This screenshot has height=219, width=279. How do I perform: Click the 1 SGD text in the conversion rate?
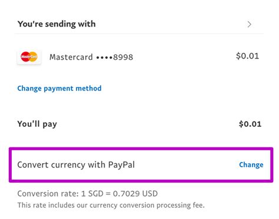[92, 194]
